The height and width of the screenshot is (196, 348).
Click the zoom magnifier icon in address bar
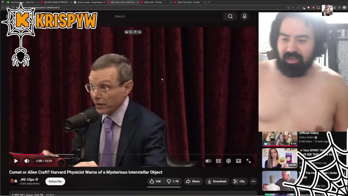pos(293,8)
